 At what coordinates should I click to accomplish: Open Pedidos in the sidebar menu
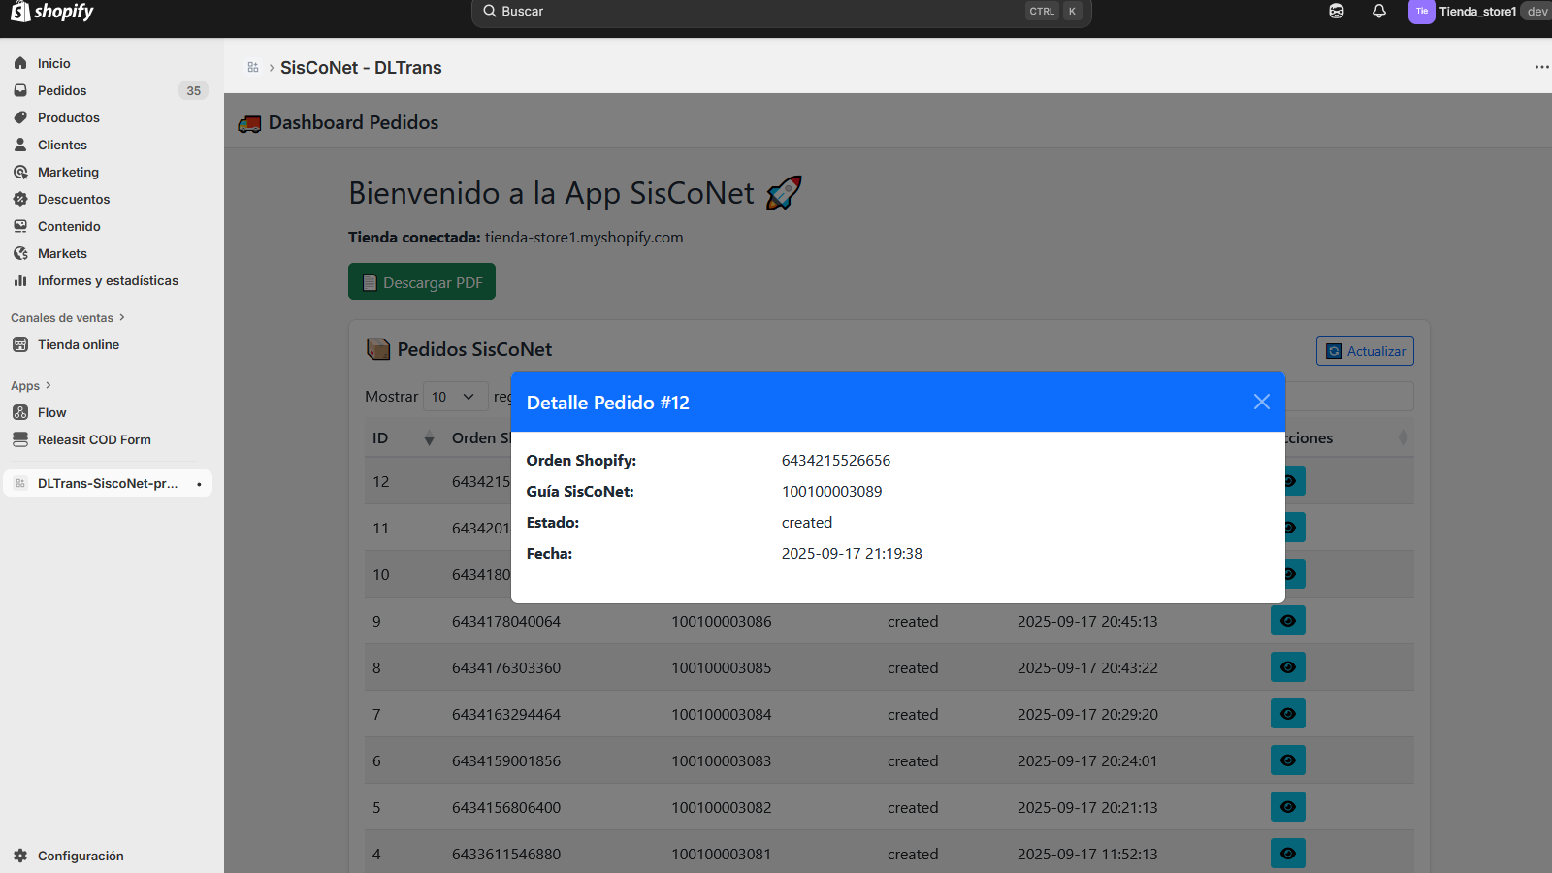click(62, 90)
